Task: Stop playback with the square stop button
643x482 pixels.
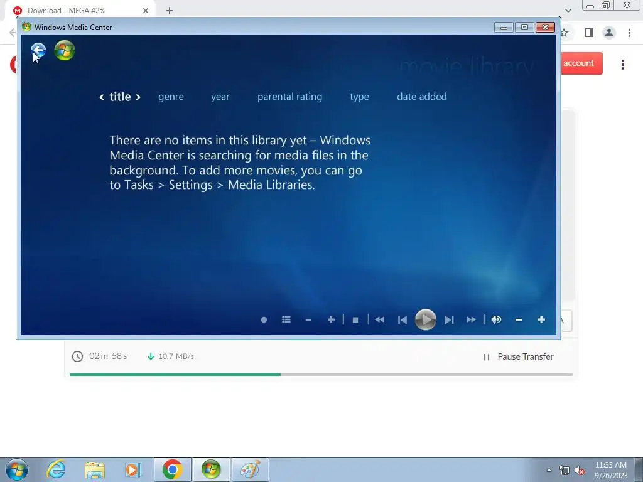Action: [355, 319]
